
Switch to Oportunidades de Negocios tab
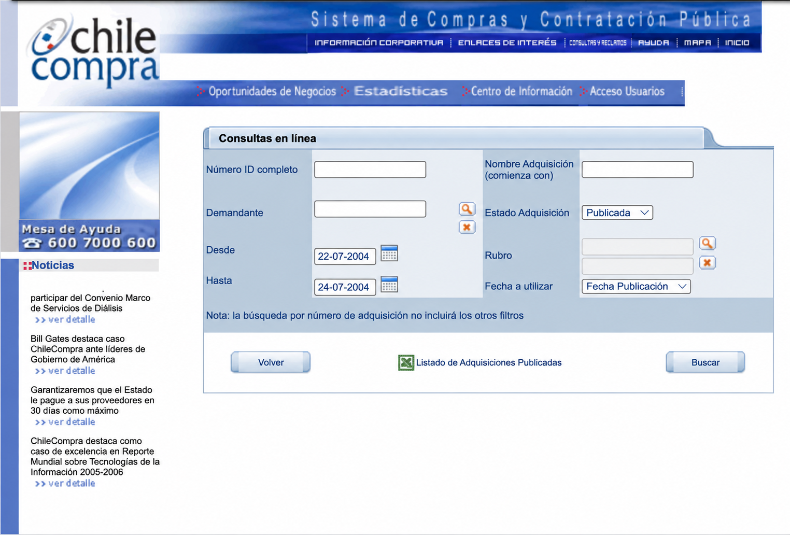pos(272,91)
